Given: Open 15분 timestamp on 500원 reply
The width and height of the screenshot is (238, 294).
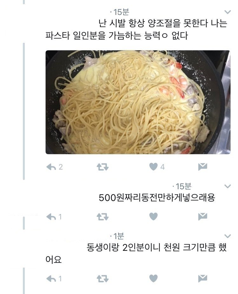Looking at the screenshot, I should pyautogui.click(x=183, y=186).
